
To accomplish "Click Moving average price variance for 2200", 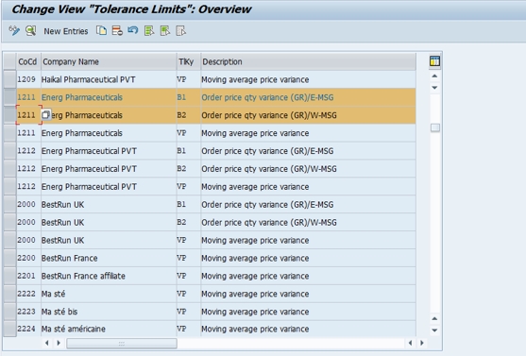I will [x=255, y=258].
